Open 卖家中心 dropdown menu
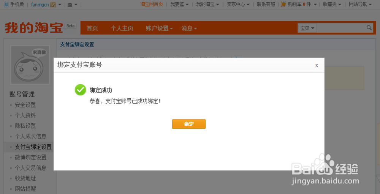Screen dimensions: 380x194 tap(238, 4)
